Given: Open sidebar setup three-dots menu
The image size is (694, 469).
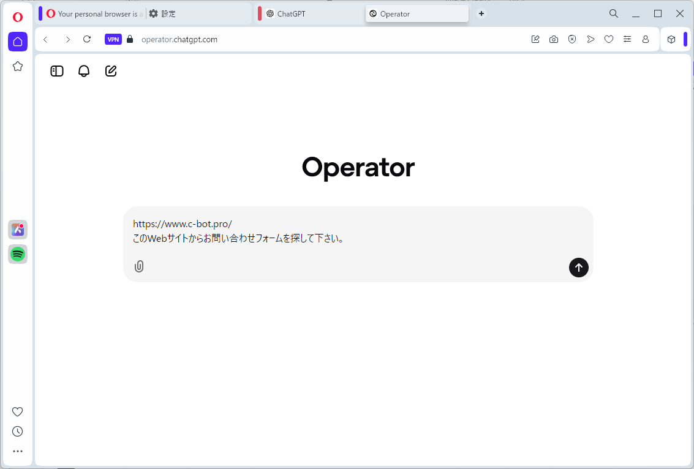Looking at the screenshot, I should [17, 451].
